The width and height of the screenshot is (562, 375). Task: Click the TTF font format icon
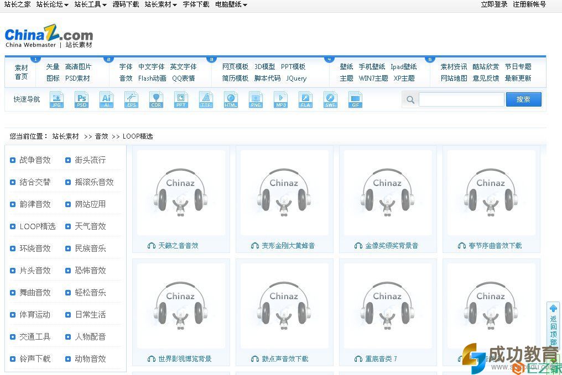pyautogui.click(x=206, y=99)
